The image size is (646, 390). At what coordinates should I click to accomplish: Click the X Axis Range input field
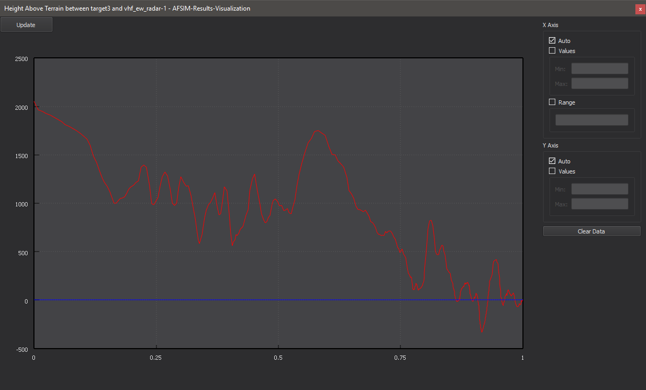[x=591, y=120]
